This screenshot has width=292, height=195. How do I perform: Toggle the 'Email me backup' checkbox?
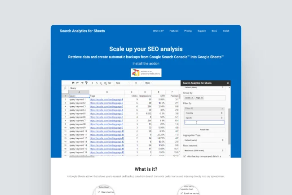[181, 193]
